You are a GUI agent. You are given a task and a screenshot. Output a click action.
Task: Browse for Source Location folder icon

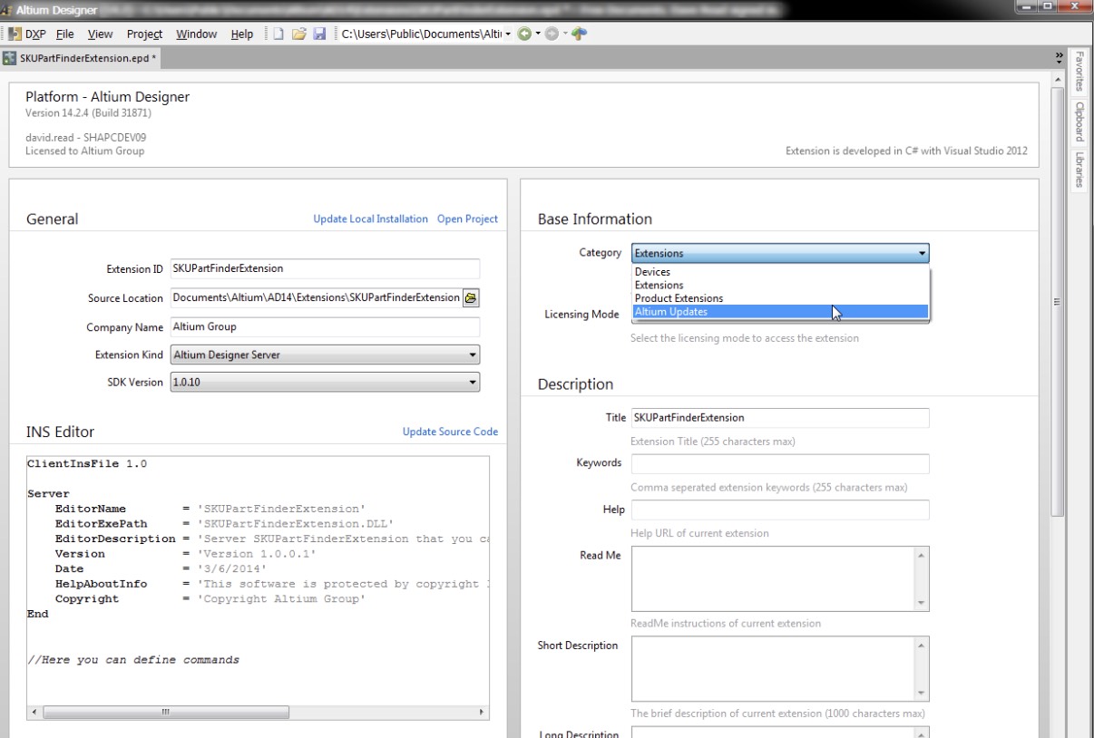[471, 298]
